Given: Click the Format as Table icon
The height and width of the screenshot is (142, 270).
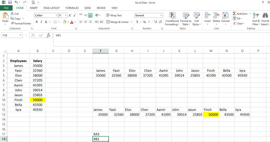Looking at the screenshot, I should (186, 19).
